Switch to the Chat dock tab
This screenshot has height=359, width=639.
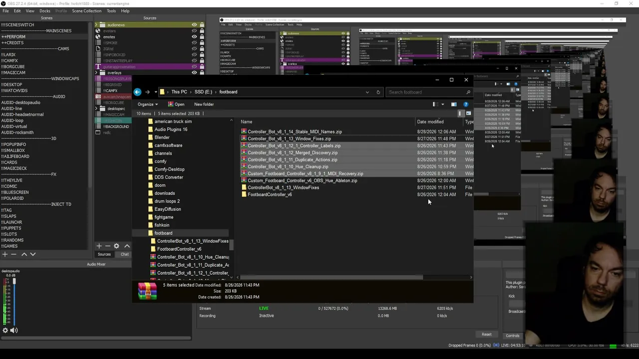(x=124, y=254)
